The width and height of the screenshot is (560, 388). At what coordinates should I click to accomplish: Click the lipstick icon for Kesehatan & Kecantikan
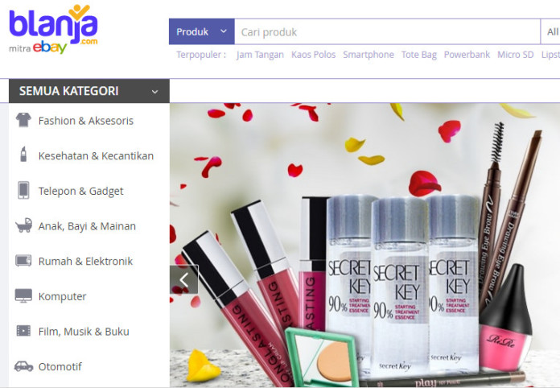pyautogui.click(x=23, y=155)
